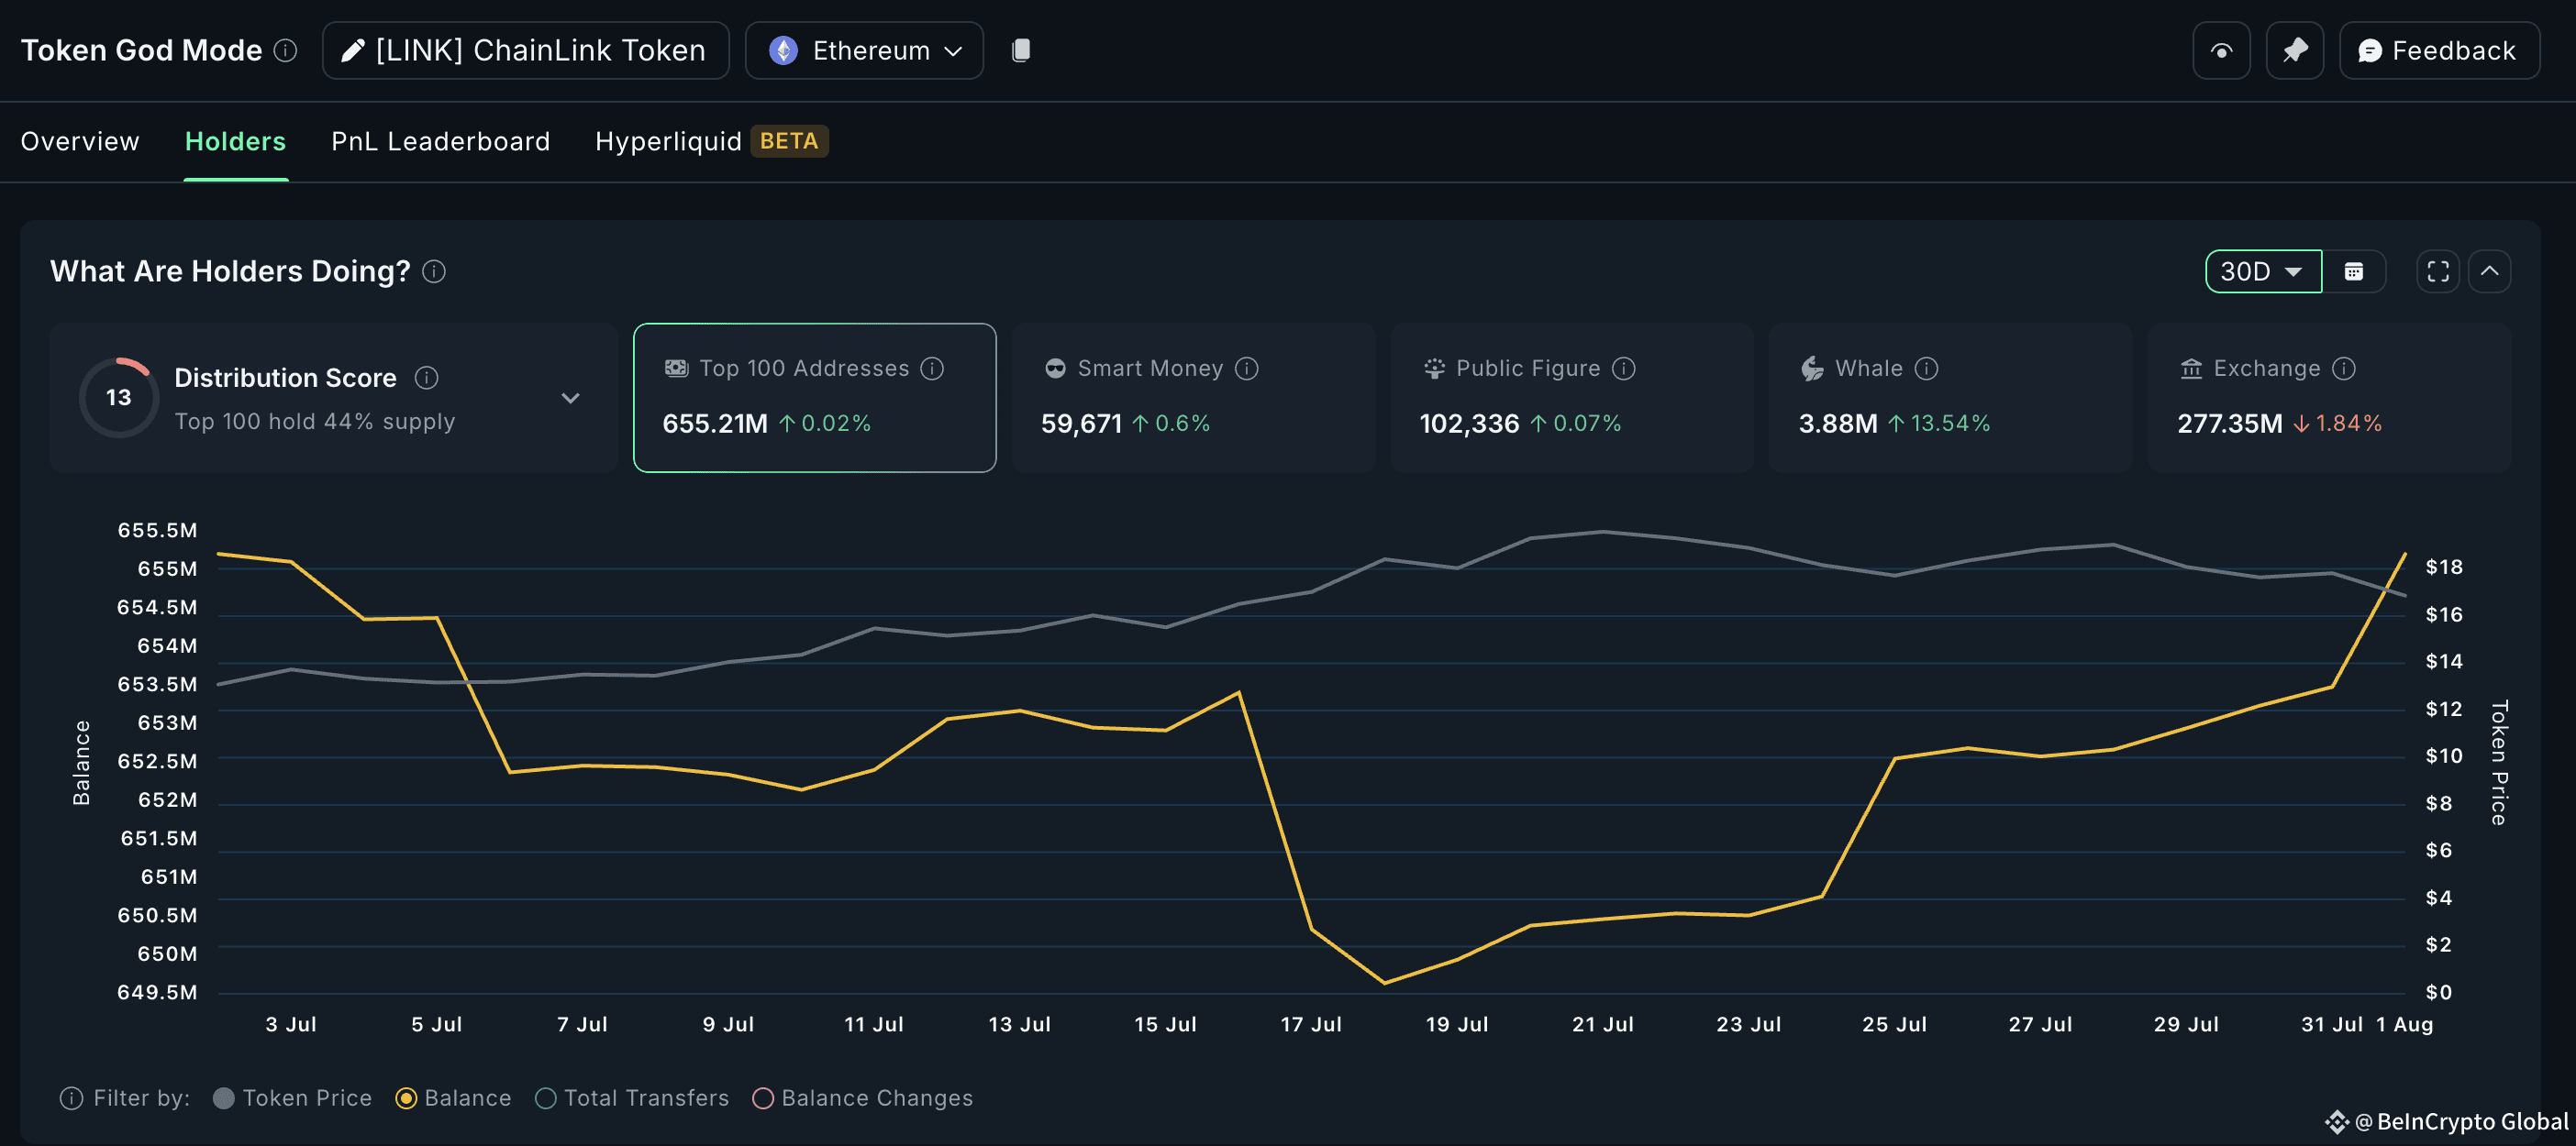The width and height of the screenshot is (2576, 1146).
Task: Select the Whale card
Action: [1950, 397]
